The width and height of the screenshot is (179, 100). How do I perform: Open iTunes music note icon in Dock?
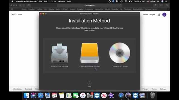coord(83,96)
